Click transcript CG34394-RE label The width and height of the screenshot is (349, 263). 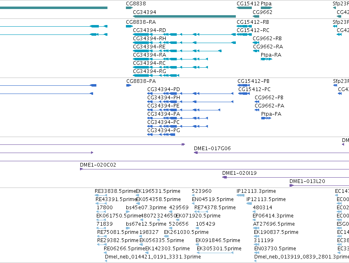[149, 46]
